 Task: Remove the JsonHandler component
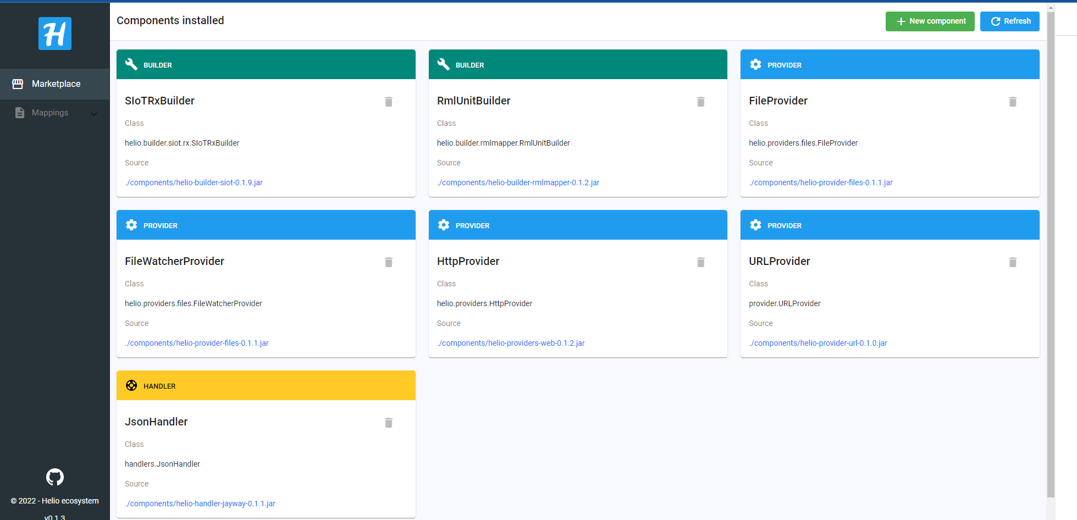coord(389,423)
